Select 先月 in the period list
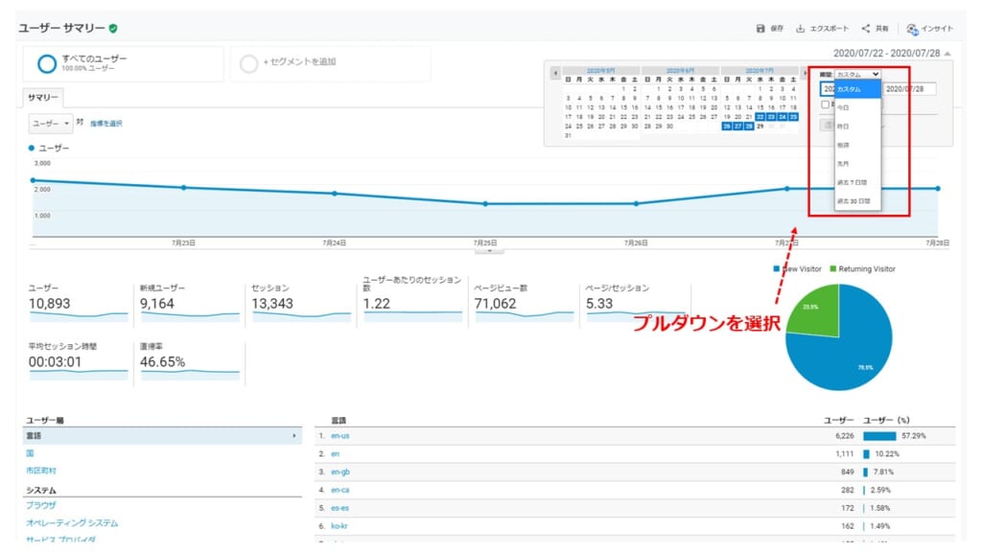 856,164
